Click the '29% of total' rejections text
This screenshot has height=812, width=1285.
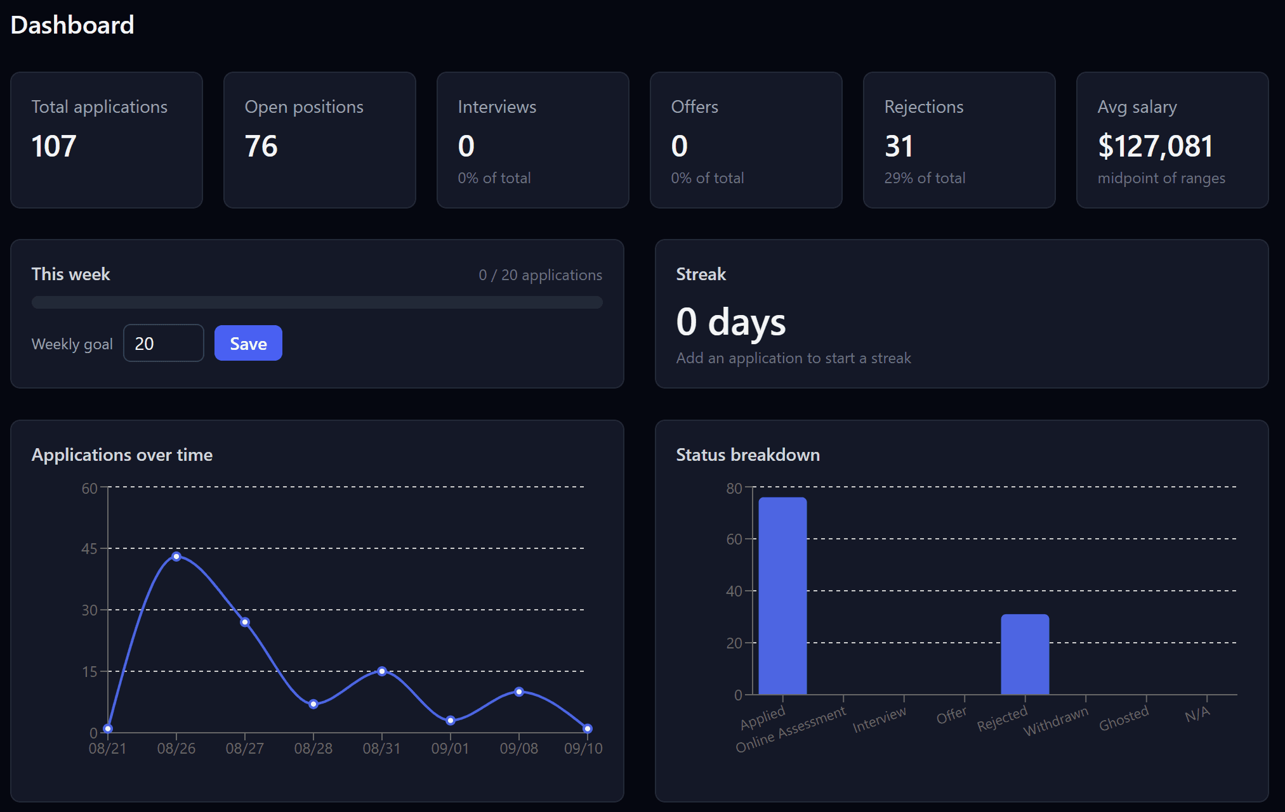pos(925,178)
